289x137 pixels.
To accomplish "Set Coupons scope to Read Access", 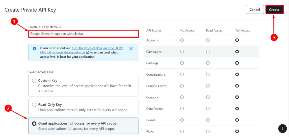I will coord(208,97).
